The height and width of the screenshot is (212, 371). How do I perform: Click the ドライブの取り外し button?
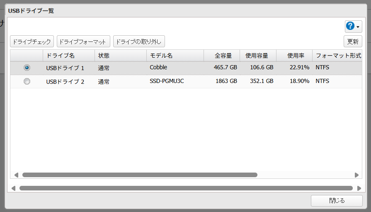139,41
